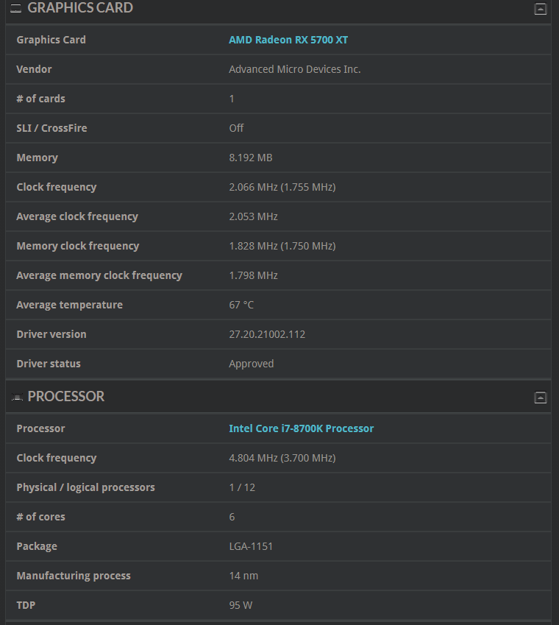Select the TDP value 95 W
This screenshot has height=625, width=559.
coord(241,605)
